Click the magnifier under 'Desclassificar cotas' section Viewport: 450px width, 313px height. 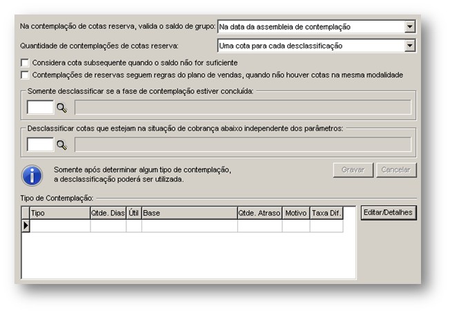pos(61,145)
